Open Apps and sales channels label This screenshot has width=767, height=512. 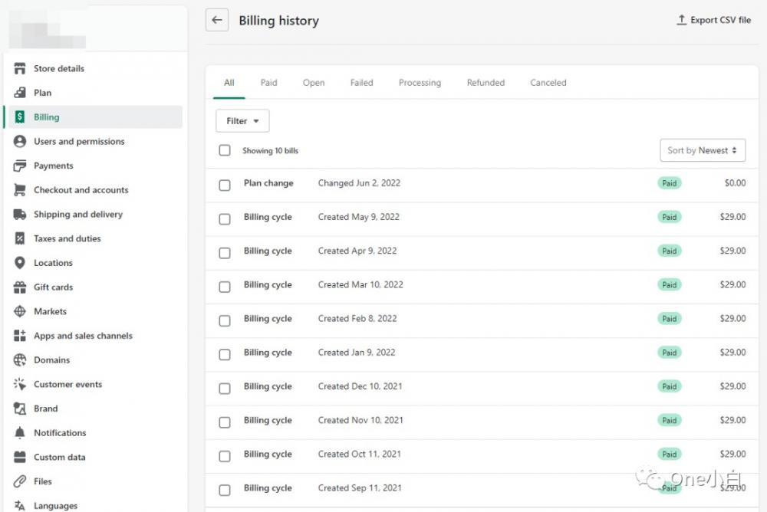pyautogui.click(x=83, y=336)
